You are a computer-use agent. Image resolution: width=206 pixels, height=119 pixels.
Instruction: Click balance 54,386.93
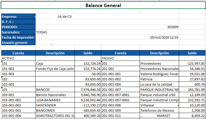tap(192, 69)
